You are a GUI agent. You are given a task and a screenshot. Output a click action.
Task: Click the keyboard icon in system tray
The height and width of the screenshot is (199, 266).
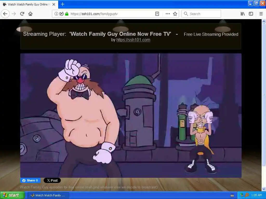tap(232, 195)
